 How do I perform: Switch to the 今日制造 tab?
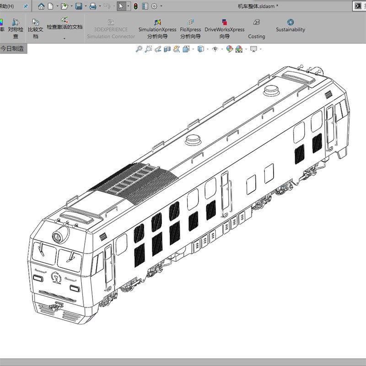(12, 48)
